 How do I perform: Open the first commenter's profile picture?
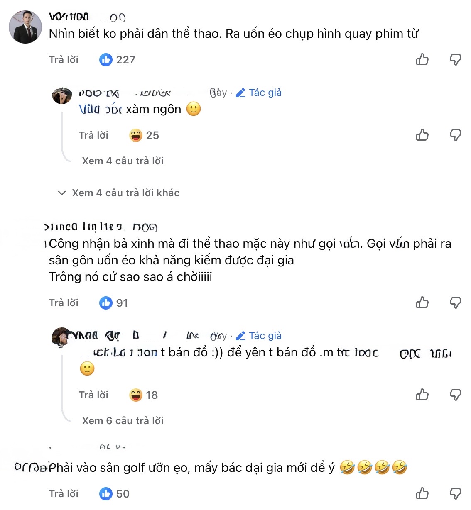coord(25,27)
